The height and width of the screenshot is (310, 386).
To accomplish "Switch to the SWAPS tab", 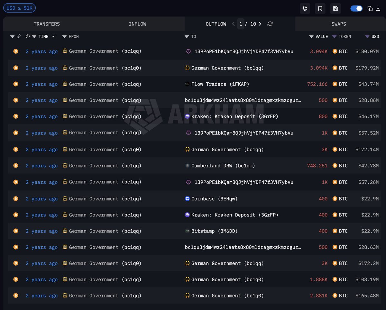I will click(339, 24).
